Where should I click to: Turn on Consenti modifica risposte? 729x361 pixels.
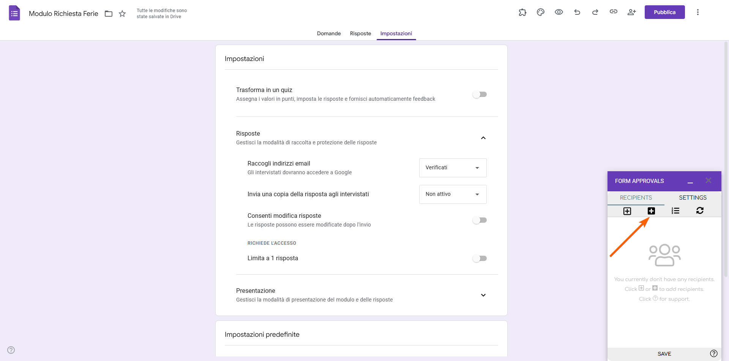pyautogui.click(x=480, y=220)
